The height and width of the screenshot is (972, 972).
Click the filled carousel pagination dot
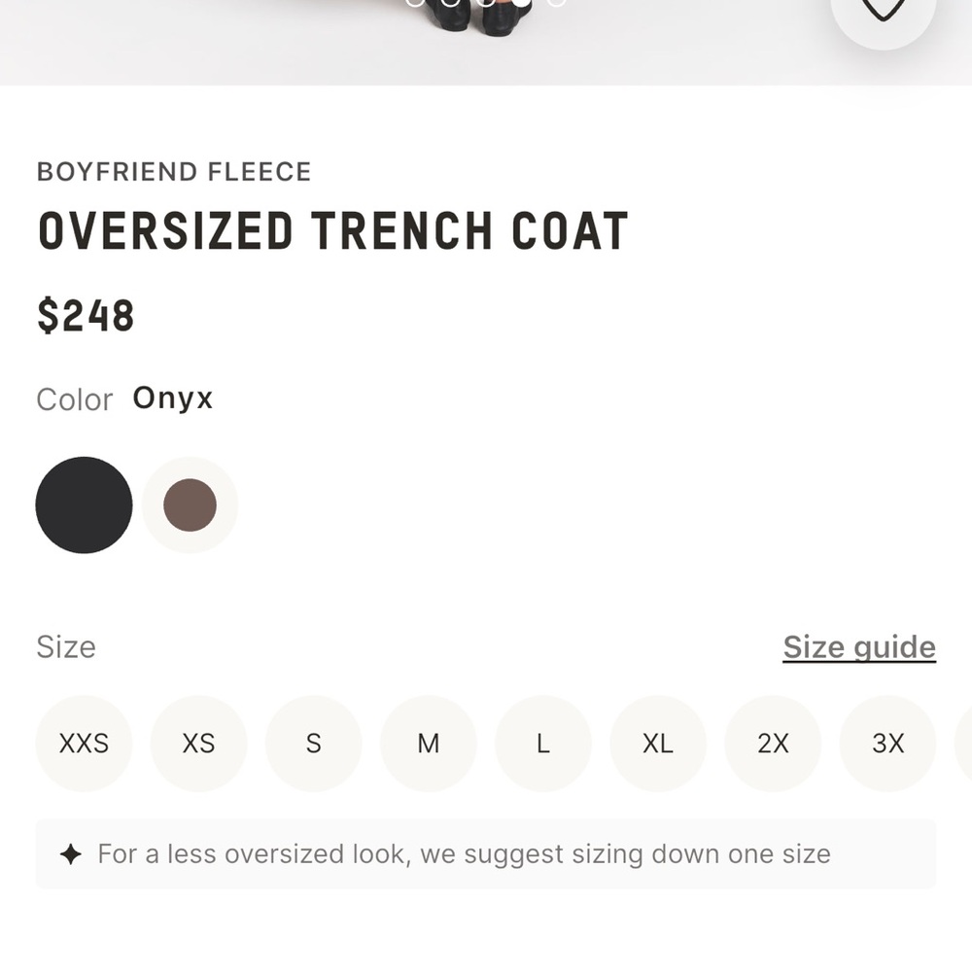522,4
